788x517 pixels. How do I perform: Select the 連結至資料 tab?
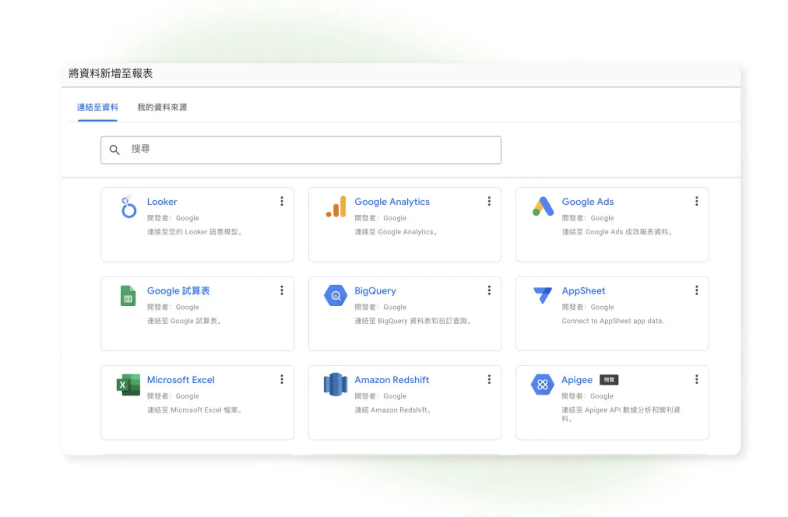point(98,107)
